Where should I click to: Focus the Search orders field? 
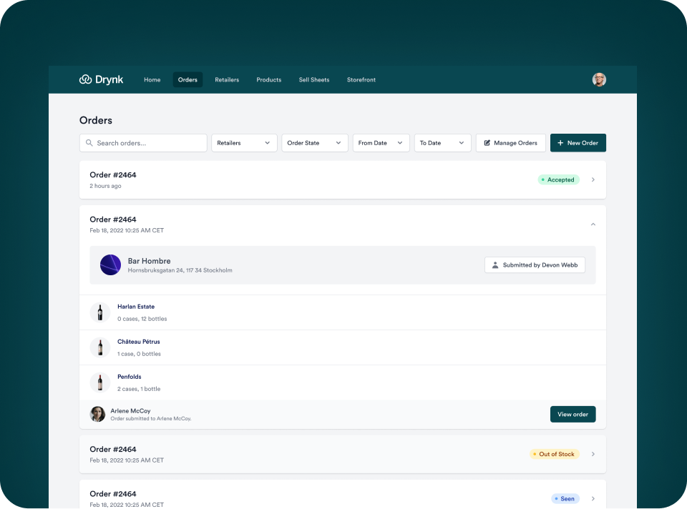pos(143,143)
